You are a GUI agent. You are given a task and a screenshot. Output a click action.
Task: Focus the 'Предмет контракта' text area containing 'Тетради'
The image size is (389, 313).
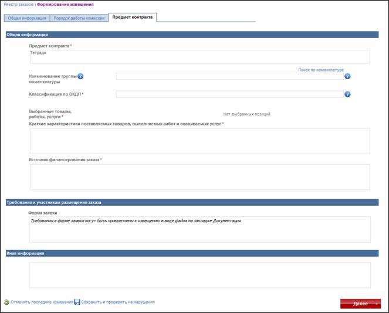pyautogui.click(x=200, y=57)
